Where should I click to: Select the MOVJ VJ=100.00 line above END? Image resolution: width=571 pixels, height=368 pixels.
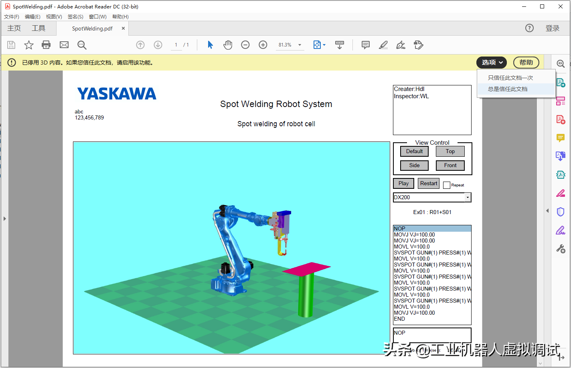[x=432, y=313]
